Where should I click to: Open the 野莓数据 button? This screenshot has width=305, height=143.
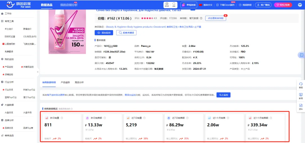pos(189,5)
